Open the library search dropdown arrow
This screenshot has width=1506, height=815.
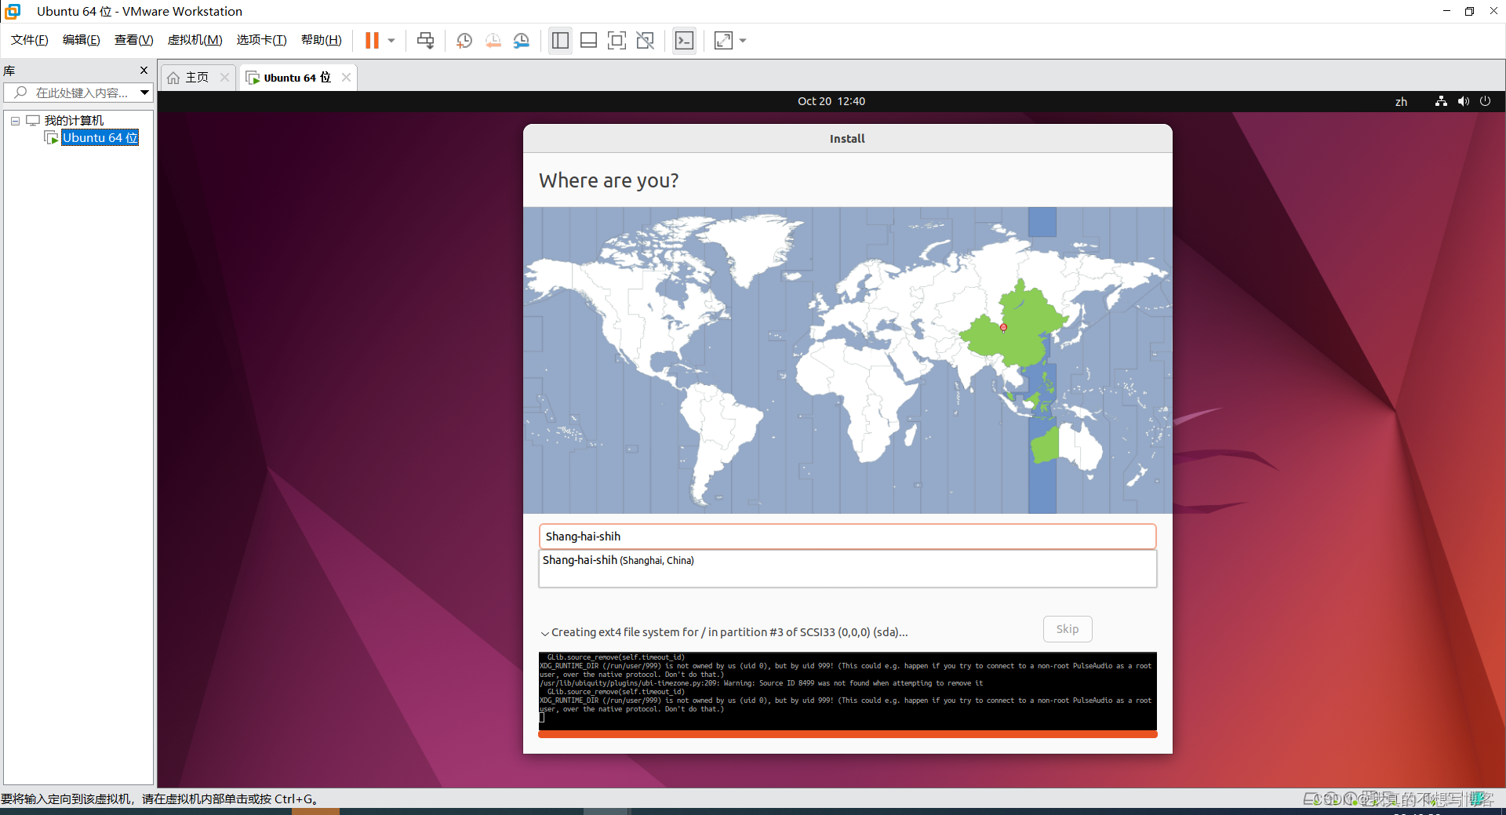point(145,93)
